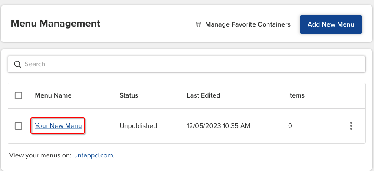Viewport: 374px width, 171px height.
Task: Follow the Untappd.com link
Action: pos(93,155)
